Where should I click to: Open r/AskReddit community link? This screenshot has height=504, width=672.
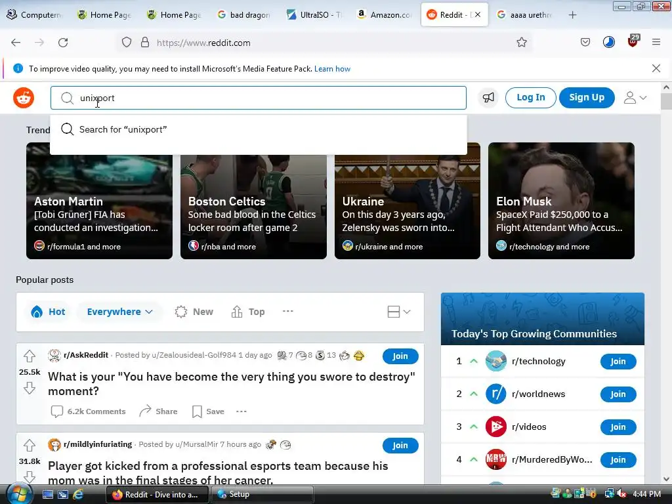[86, 355]
